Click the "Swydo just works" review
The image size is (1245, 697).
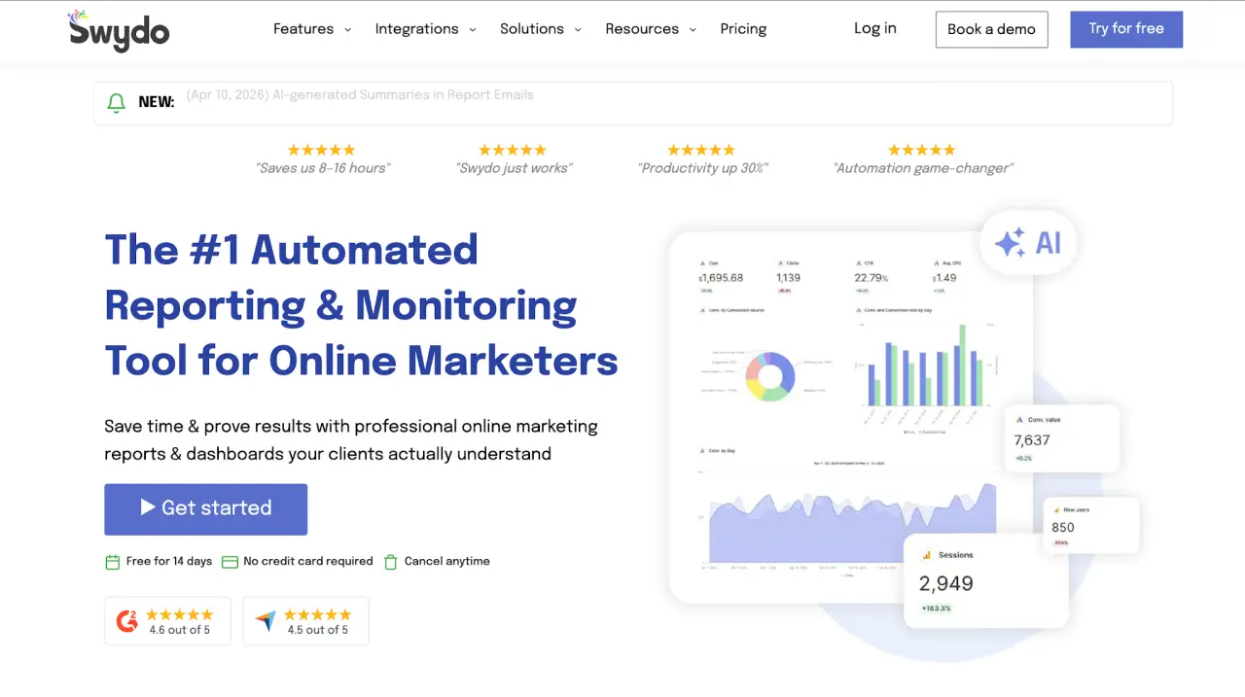pyautogui.click(x=514, y=168)
